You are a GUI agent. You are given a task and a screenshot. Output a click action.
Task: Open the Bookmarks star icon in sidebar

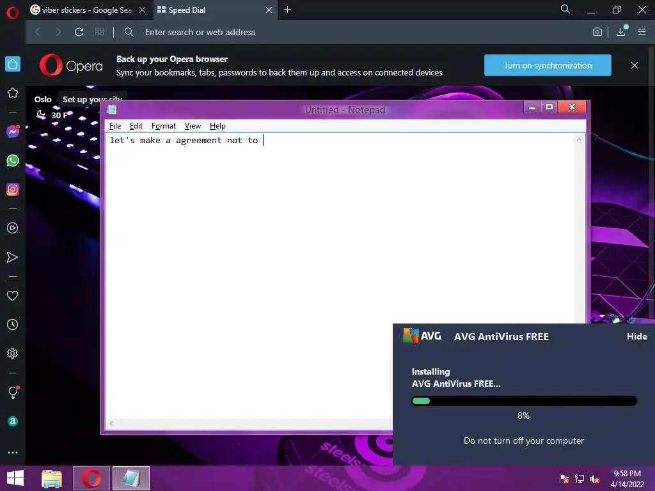click(13, 93)
